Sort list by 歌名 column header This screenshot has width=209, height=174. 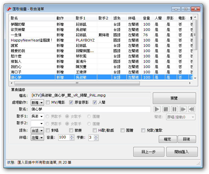(32, 18)
